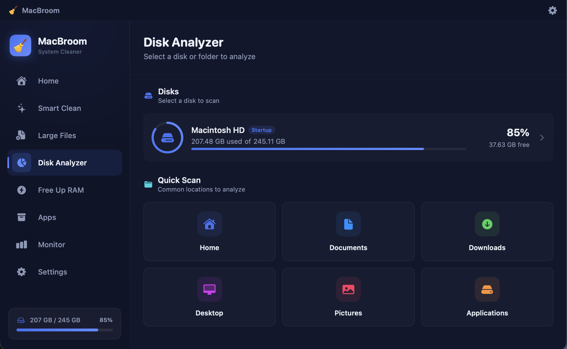
Task: Click the Monitor bar chart icon
Action: tap(22, 244)
